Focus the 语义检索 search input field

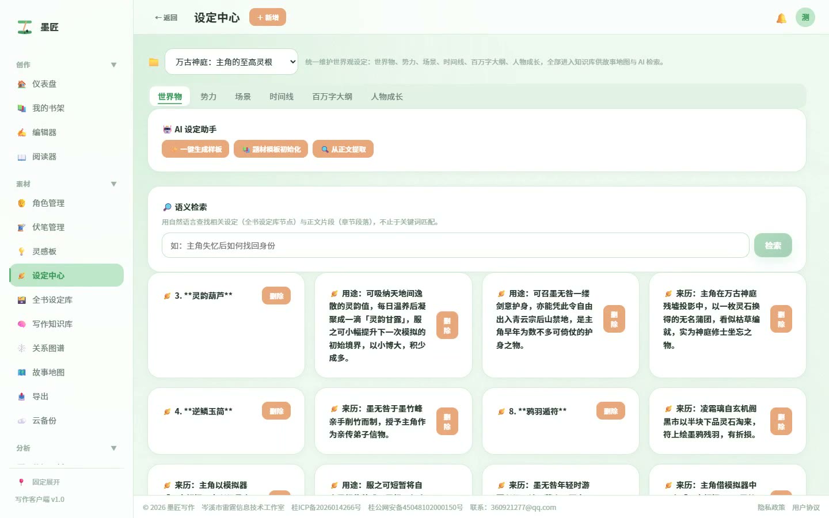(x=455, y=246)
